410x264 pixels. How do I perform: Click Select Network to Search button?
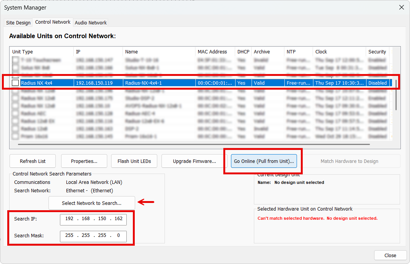point(92,203)
